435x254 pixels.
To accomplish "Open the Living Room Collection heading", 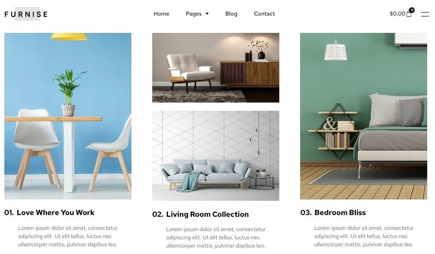I will pos(207,214).
